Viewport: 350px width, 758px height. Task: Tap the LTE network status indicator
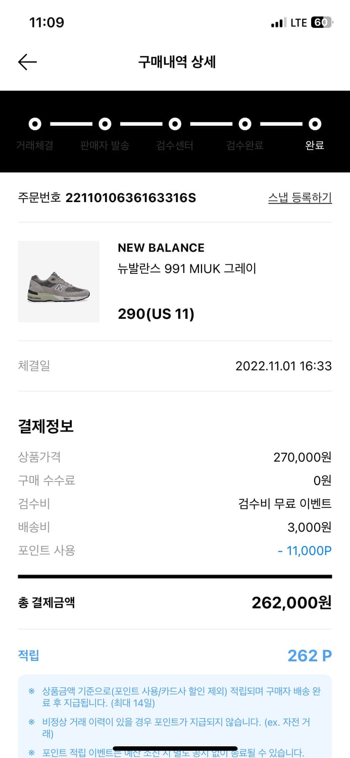tap(298, 22)
